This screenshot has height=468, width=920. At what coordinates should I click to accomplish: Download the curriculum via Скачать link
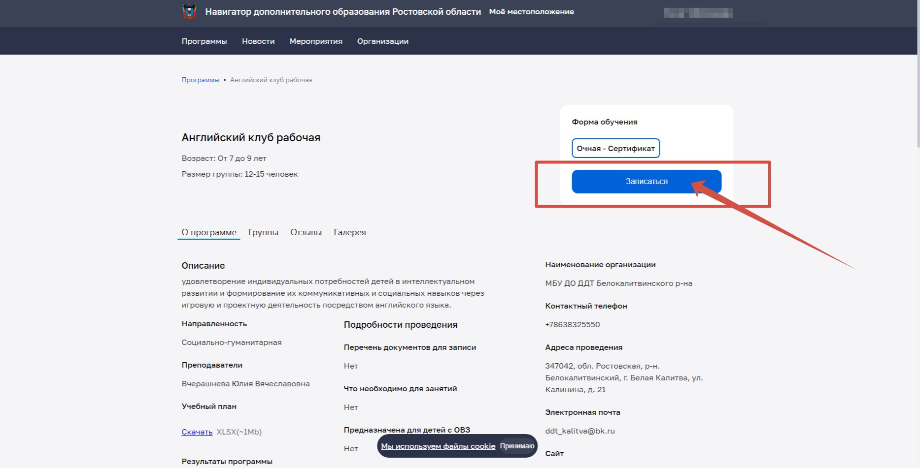point(197,432)
